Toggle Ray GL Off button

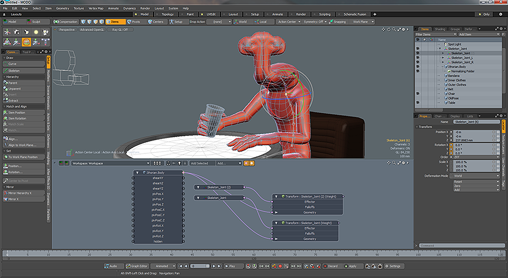120,29
